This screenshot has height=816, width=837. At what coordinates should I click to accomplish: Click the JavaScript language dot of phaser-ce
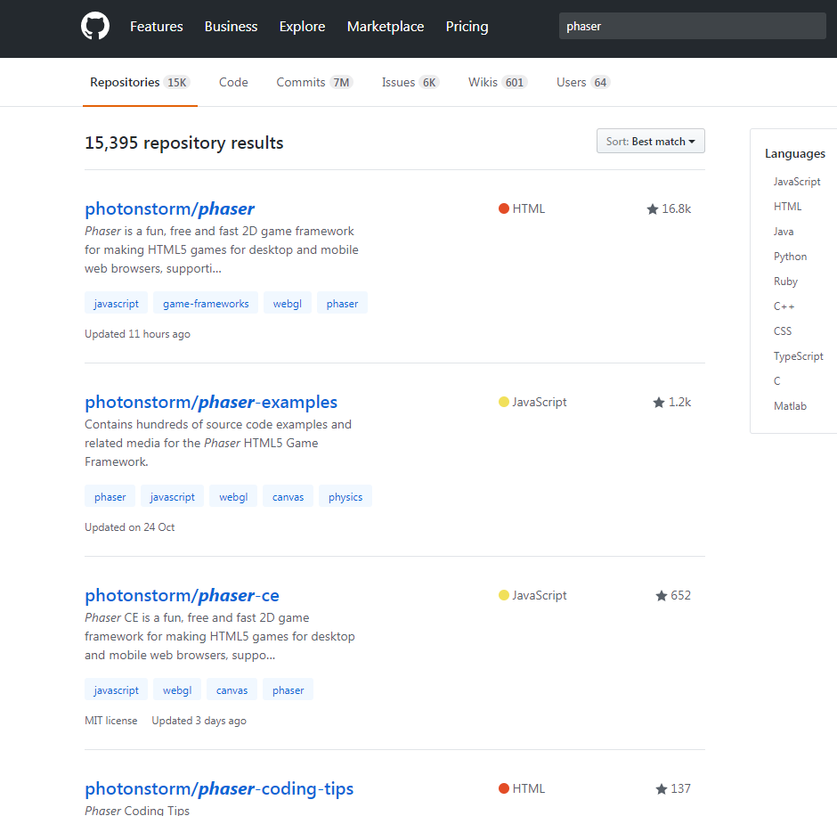point(503,595)
